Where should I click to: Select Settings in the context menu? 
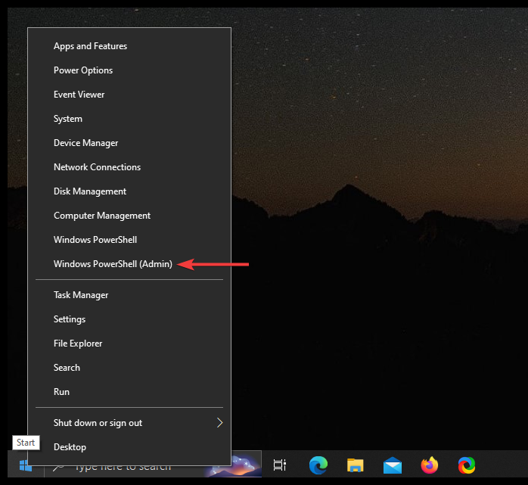click(x=129, y=319)
